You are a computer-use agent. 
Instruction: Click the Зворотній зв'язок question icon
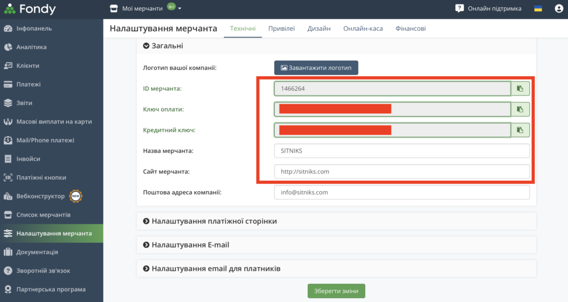coord(8,271)
